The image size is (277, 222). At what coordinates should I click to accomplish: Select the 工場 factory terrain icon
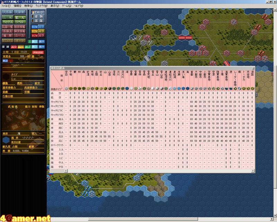(x=222, y=88)
